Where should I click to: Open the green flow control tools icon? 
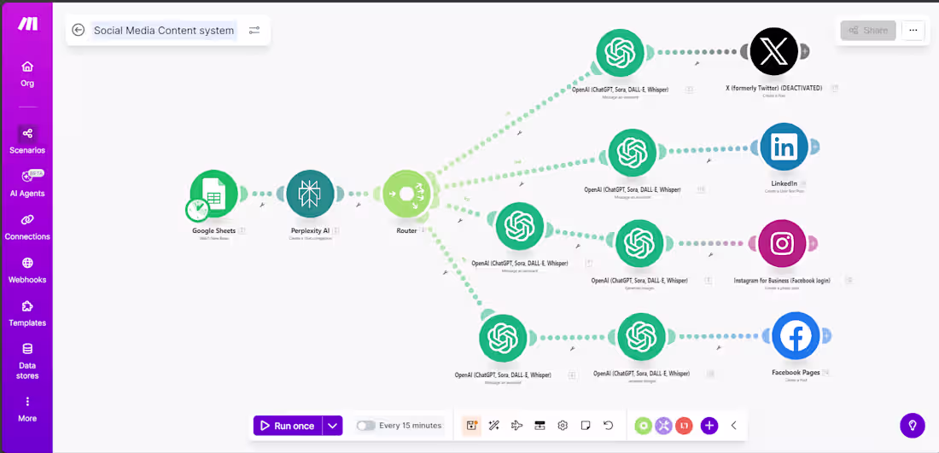[643, 426]
